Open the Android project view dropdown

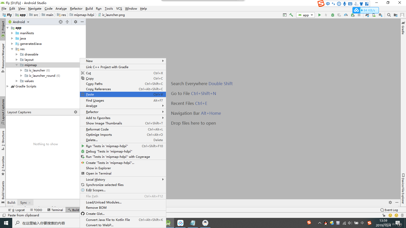pos(19,22)
